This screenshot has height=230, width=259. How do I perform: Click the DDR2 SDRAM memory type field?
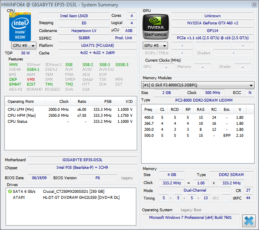point(231,175)
